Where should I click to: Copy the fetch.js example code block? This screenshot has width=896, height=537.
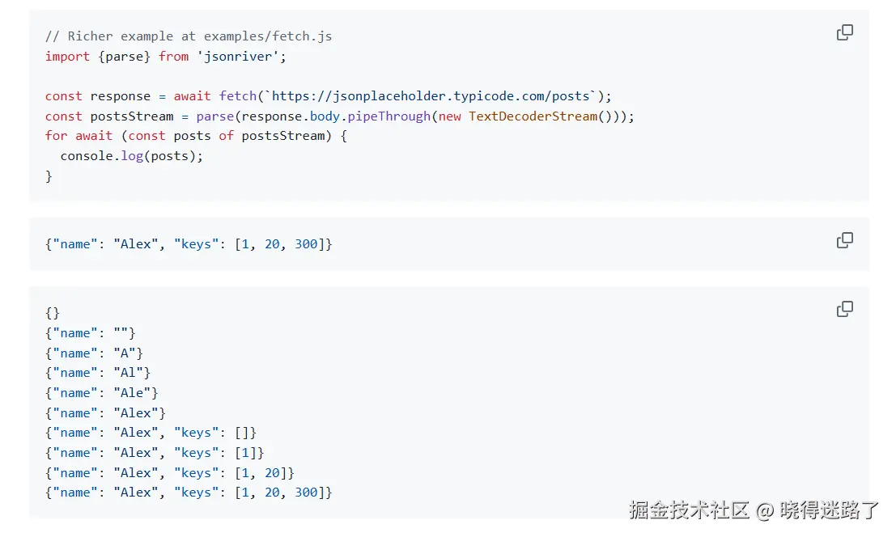click(844, 32)
